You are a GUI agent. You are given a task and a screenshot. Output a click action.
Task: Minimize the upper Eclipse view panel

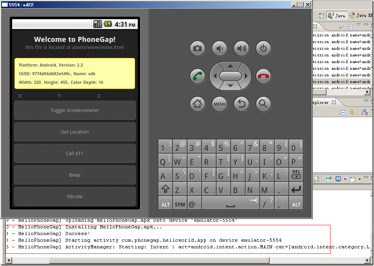pyautogui.click(x=366, y=24)
